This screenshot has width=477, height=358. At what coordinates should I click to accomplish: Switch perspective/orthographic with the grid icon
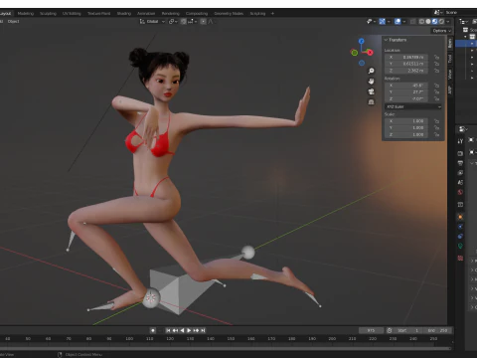(x=371, y=101)
